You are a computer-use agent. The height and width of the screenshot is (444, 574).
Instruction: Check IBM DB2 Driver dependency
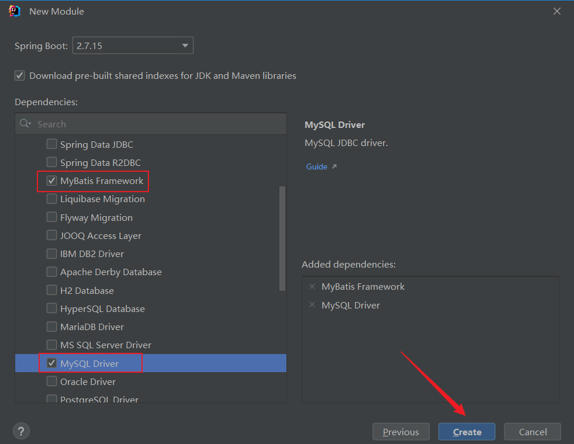coord(51,254)
